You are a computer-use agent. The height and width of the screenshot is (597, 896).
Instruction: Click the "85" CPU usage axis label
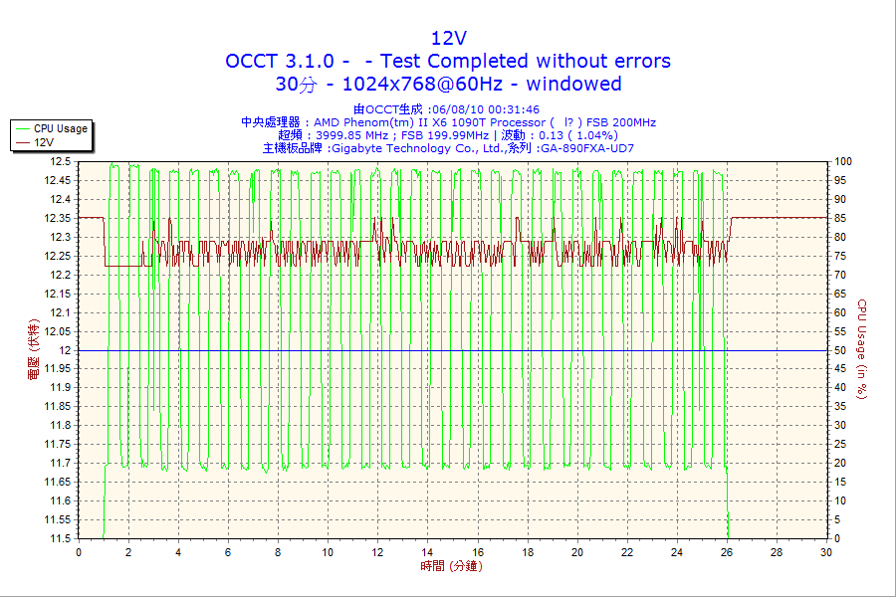(840, 218)
